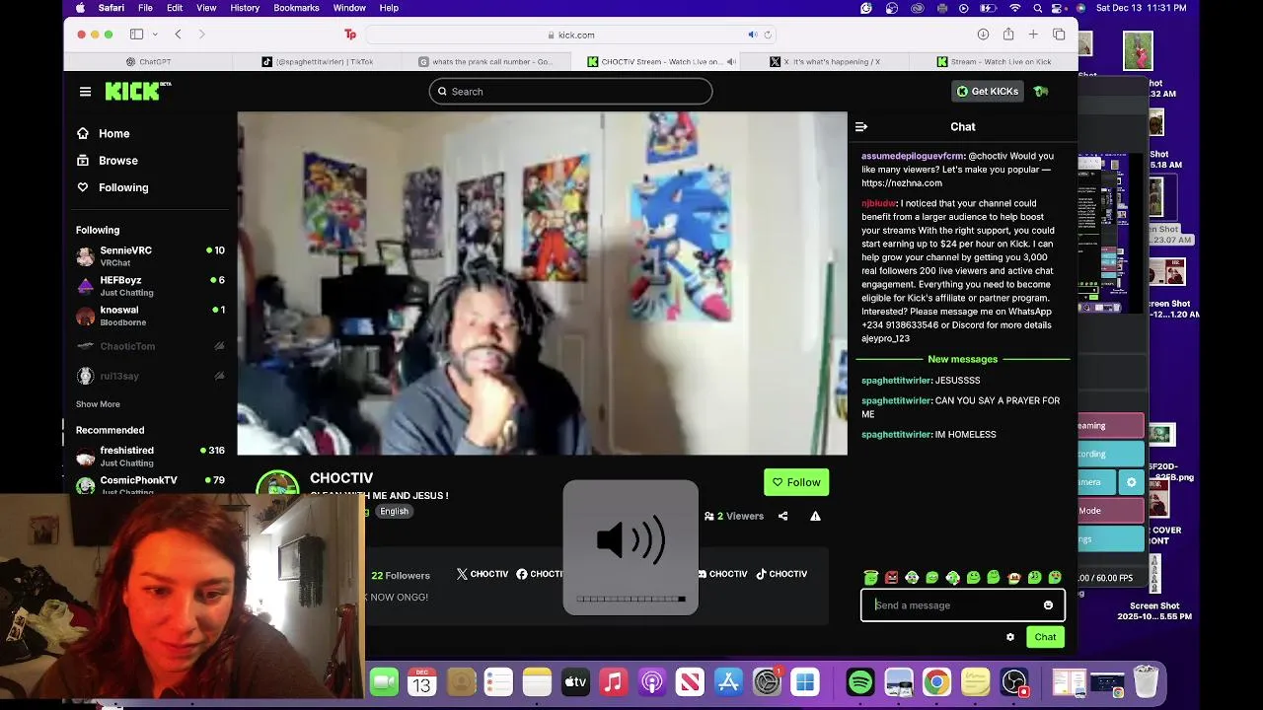Click the Get KICKs button
This screenshot has width=1263, height=710.
(x=988, y=92)
